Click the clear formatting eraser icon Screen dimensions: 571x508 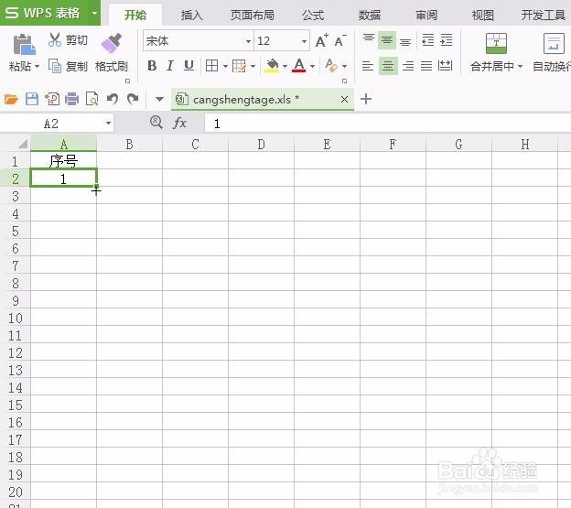(x=331, y=66)
